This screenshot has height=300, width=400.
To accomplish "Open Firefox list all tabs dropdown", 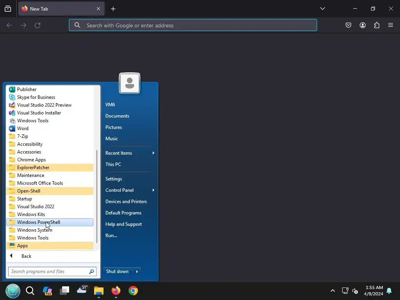I will tap(322, 9).
